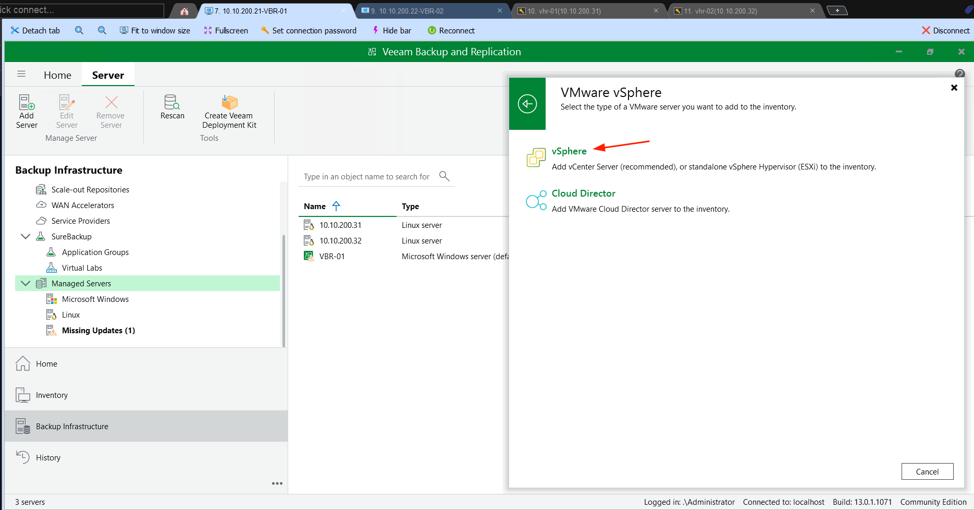The width and height of the screenshot is (974, 510).
Task: Click the History clock icon
Action: point(23,457)
